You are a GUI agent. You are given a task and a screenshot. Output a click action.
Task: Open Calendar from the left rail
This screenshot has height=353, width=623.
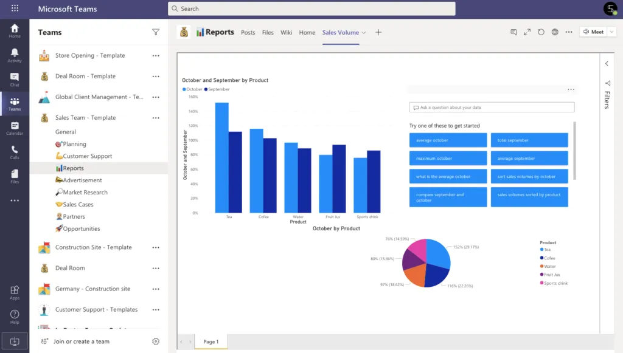click(x=15, y=128)
